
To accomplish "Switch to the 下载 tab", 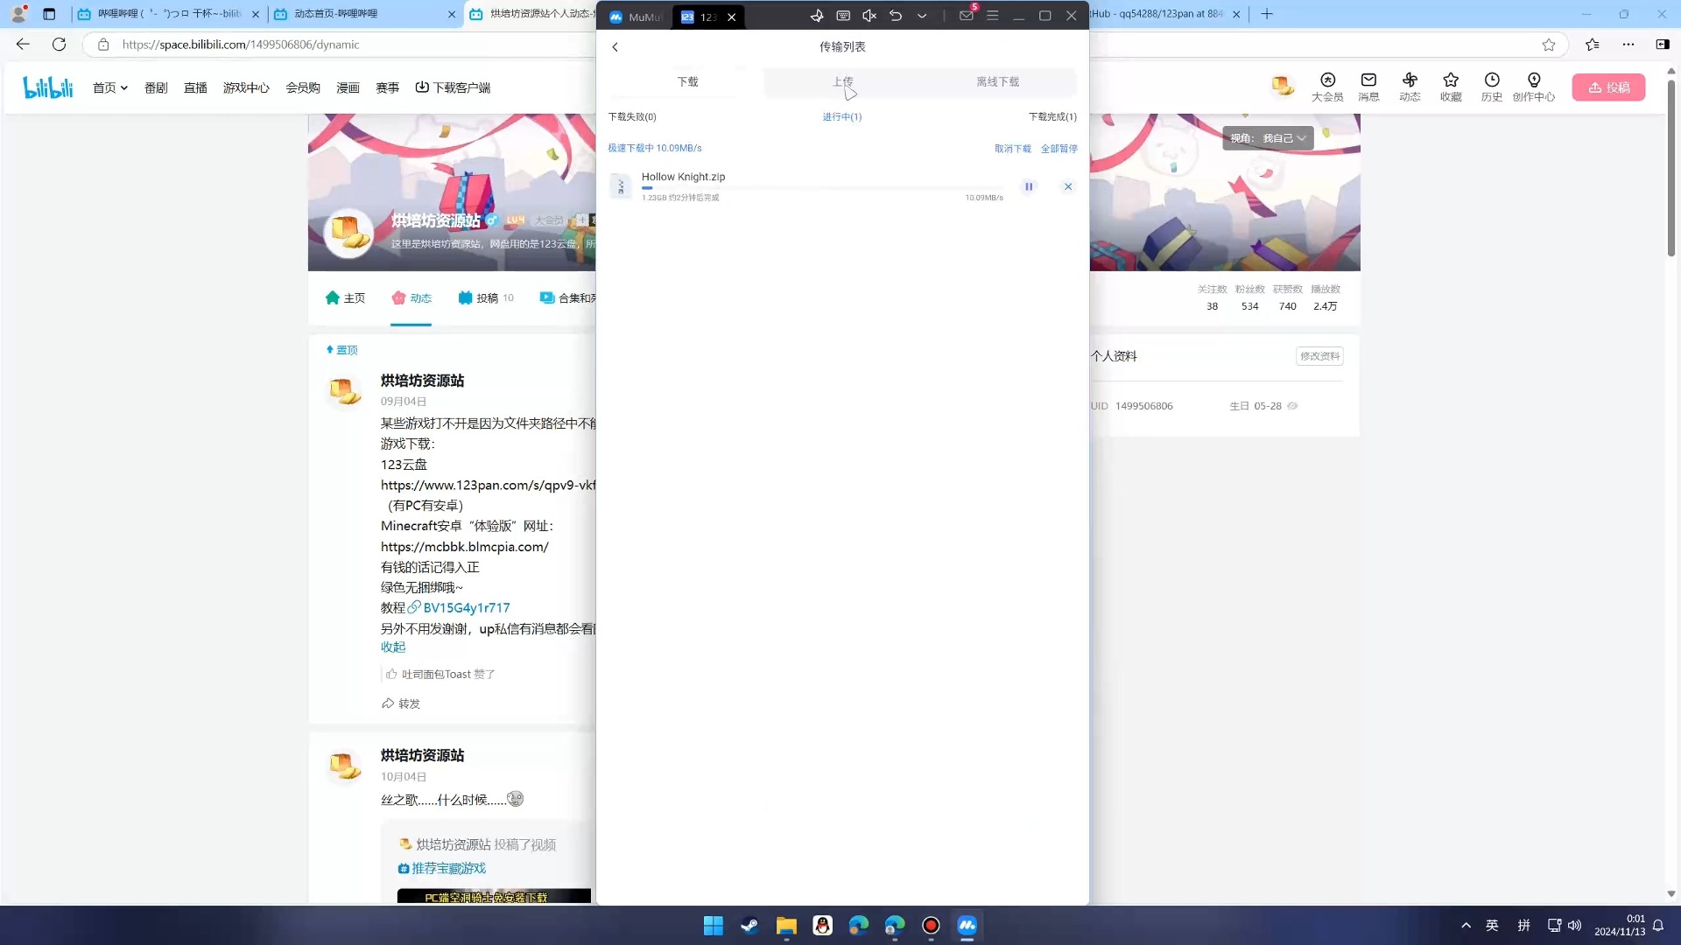I will (687, 82).
